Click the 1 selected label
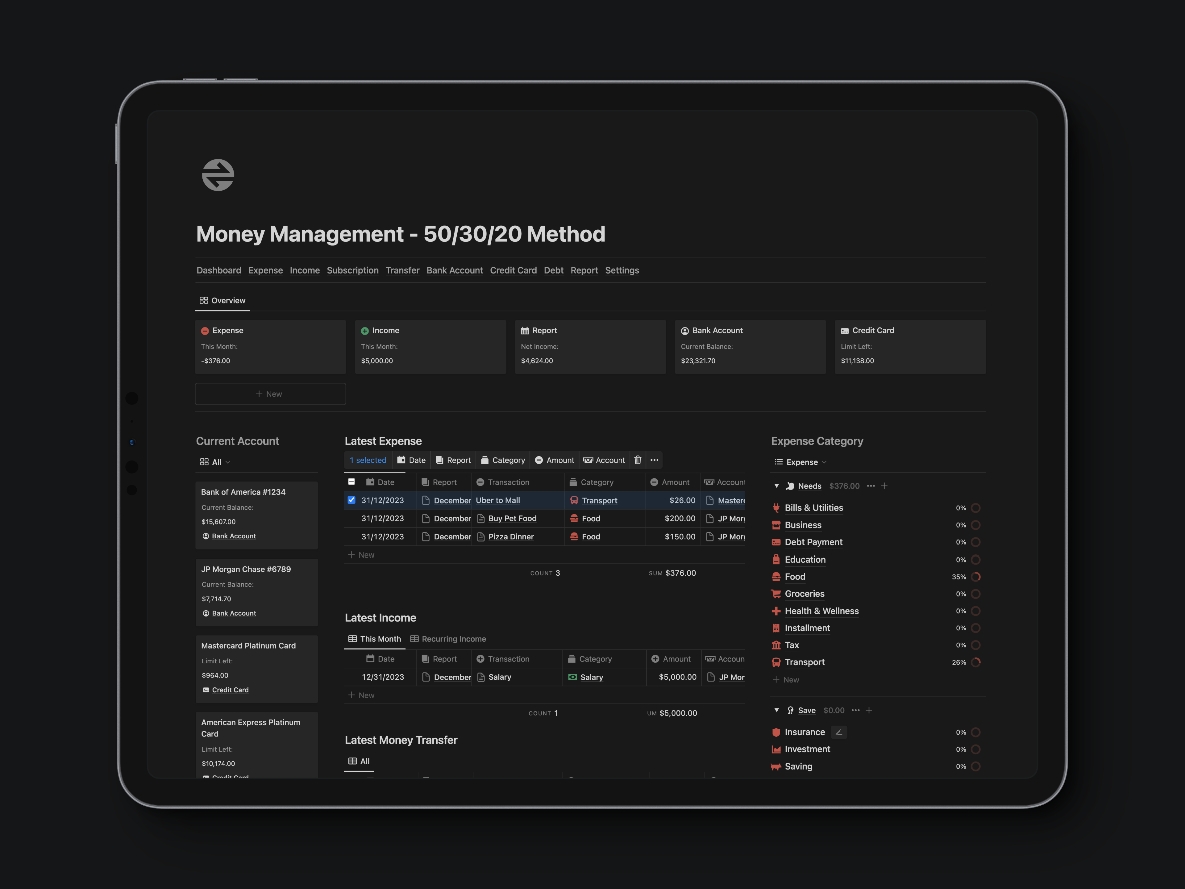Viewport: 1185px width, 889px height. pyautogui.click(x=368, y=460)
